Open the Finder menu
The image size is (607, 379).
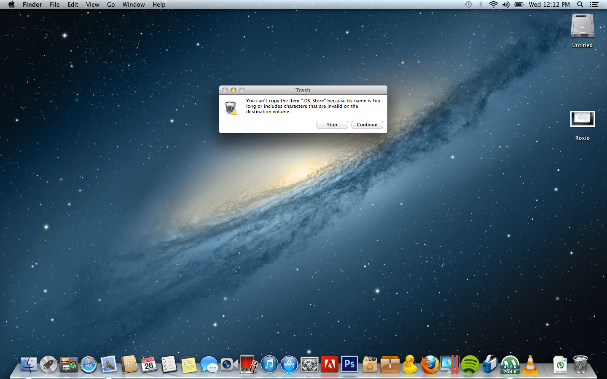click(32, 5)
